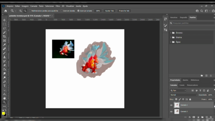Open the Opacidade dropdown arrow
This screenshot has height=121, width=215.
click(x=214, y=95)
